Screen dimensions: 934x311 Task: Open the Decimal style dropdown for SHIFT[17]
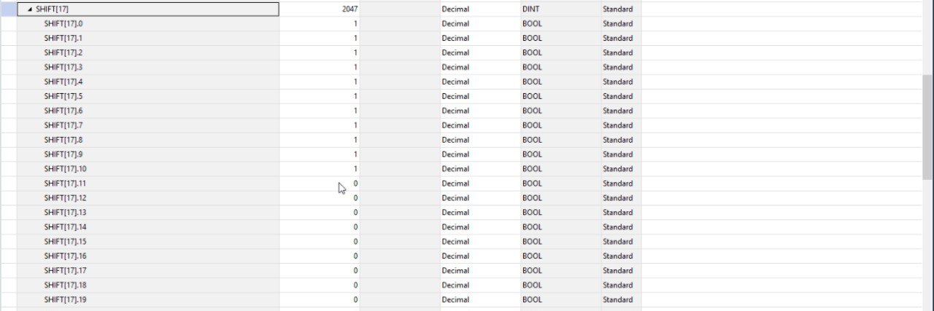pyautogui.click(x=480, y=9)
